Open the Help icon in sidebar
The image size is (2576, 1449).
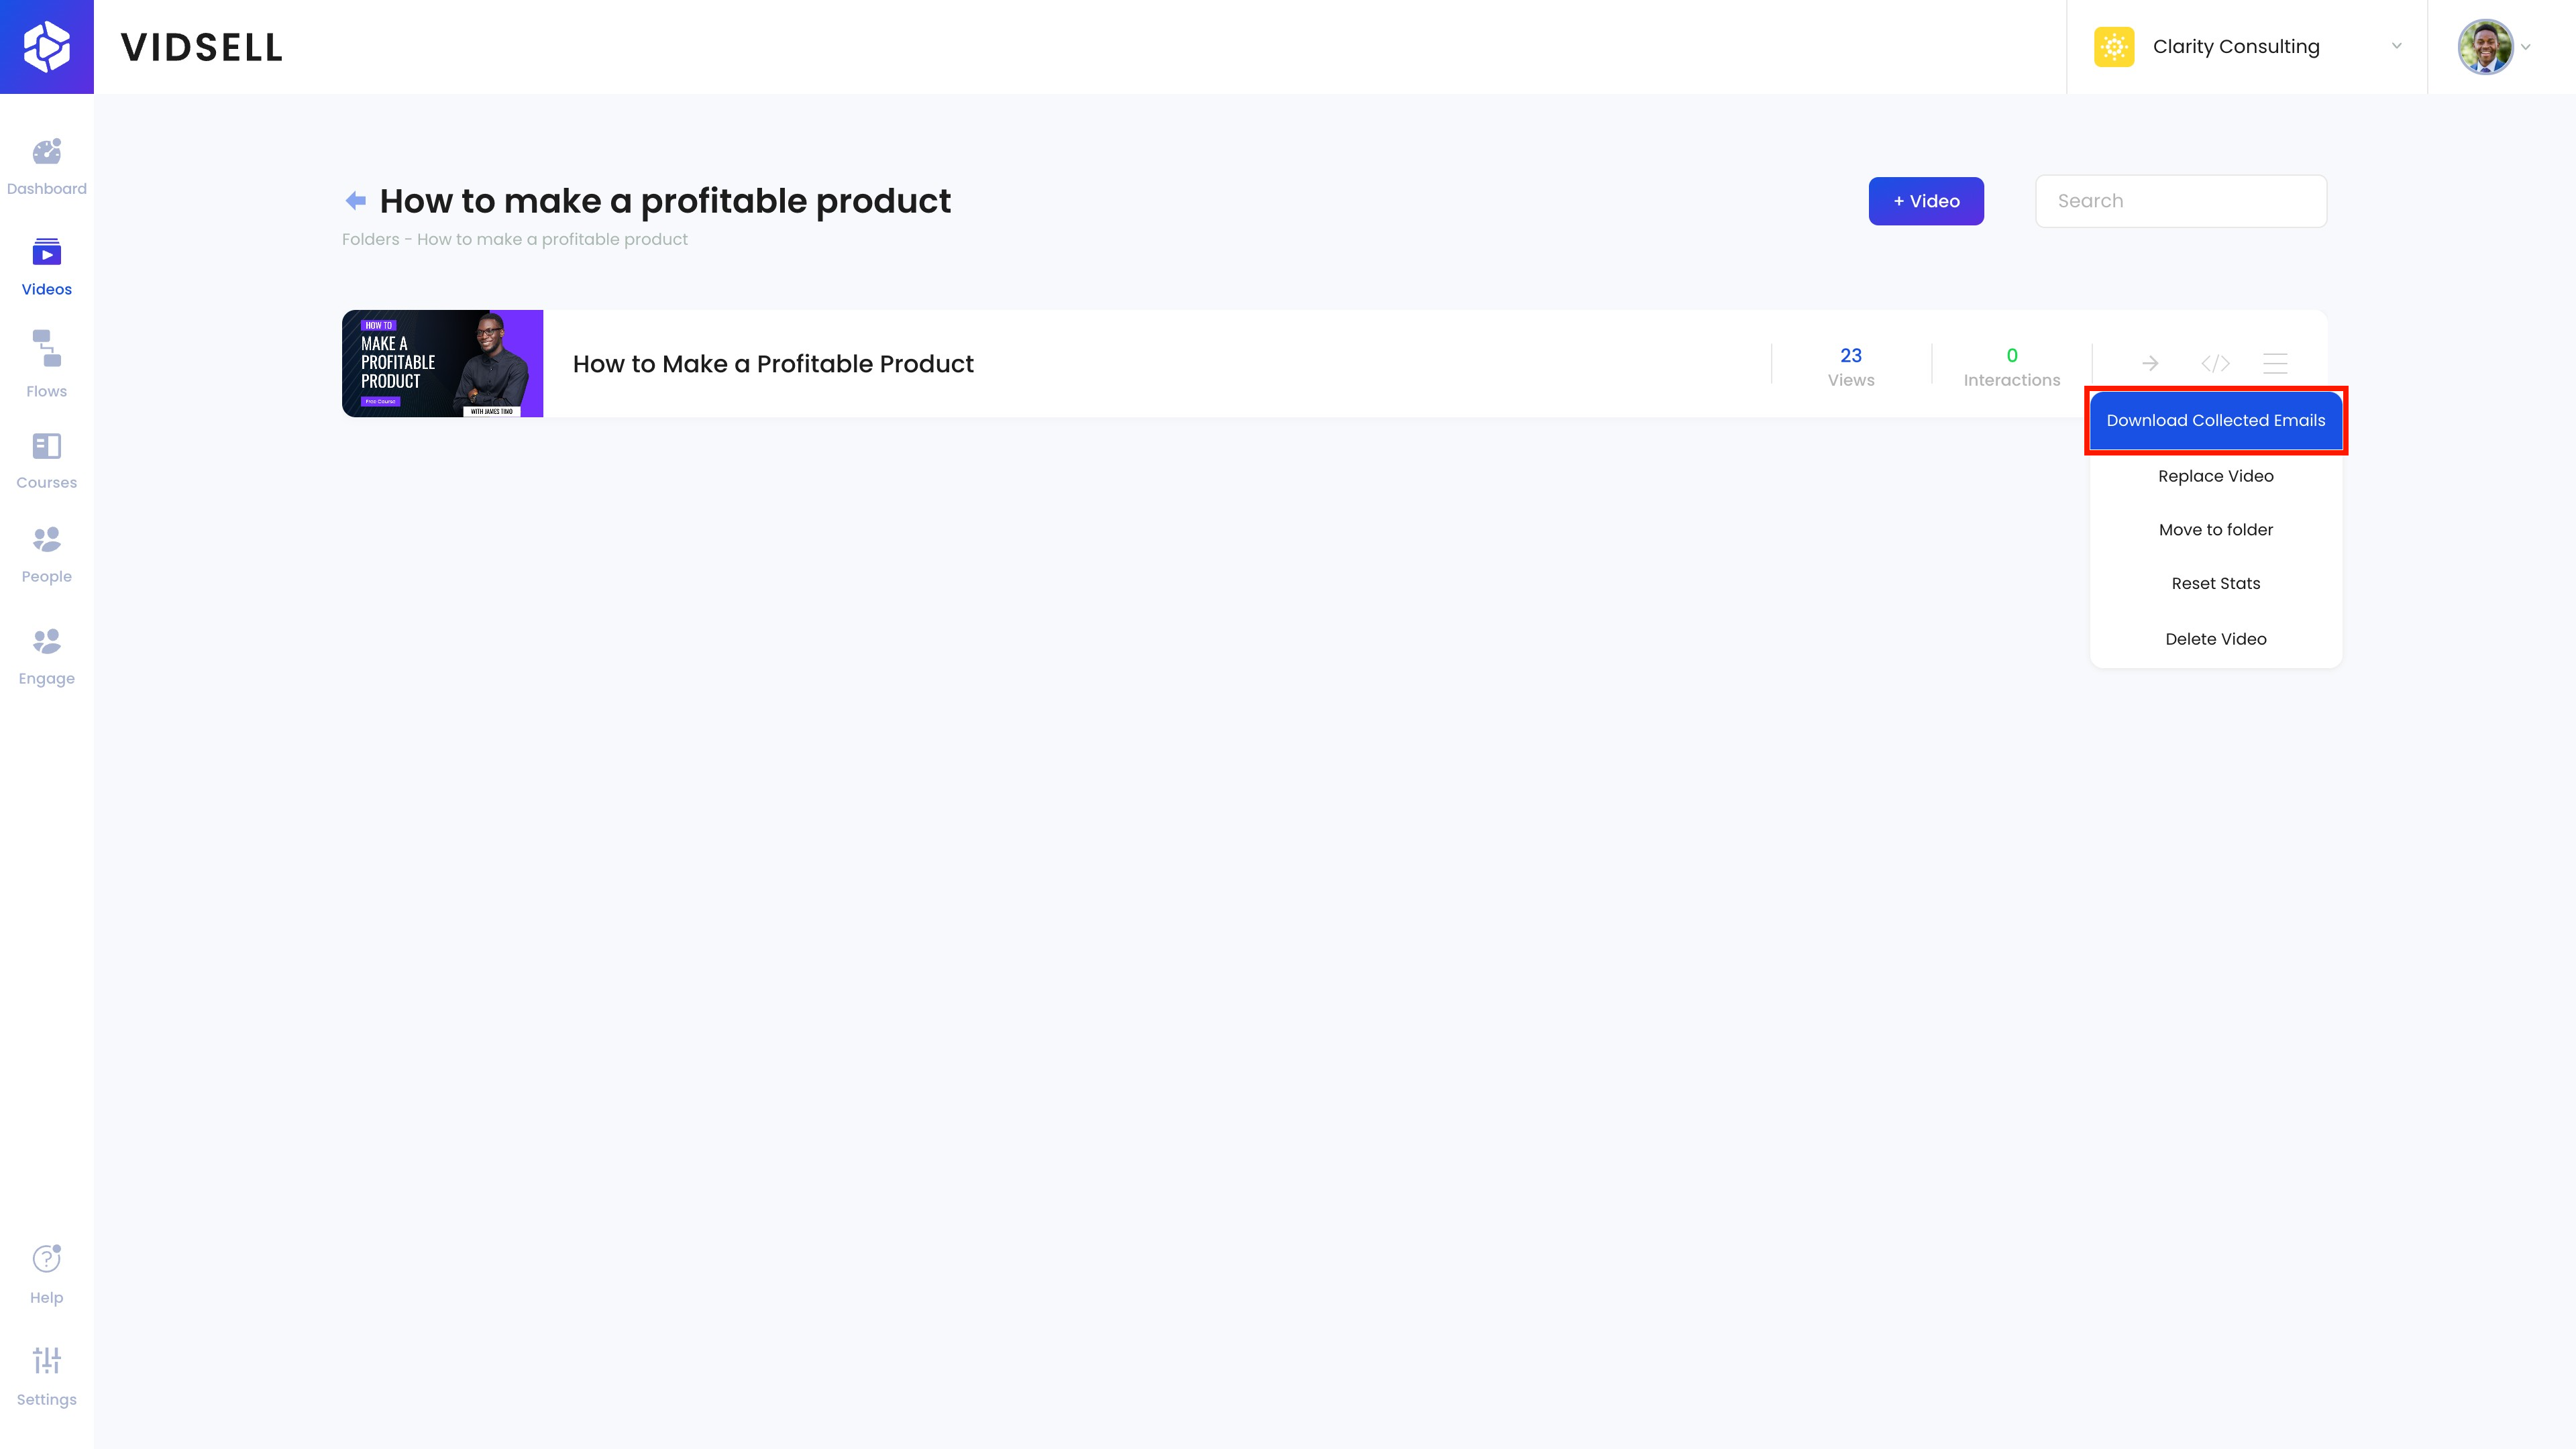(46, 1259)
